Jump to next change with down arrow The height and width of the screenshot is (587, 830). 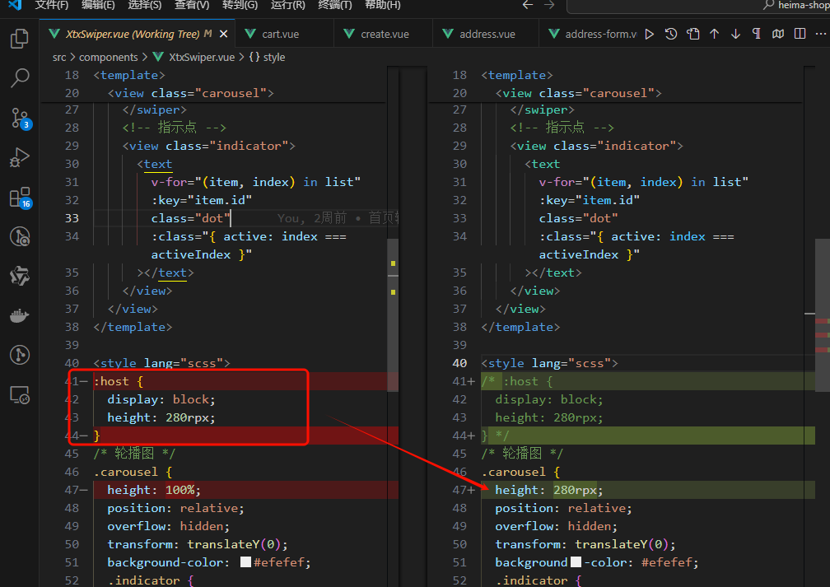735,34
